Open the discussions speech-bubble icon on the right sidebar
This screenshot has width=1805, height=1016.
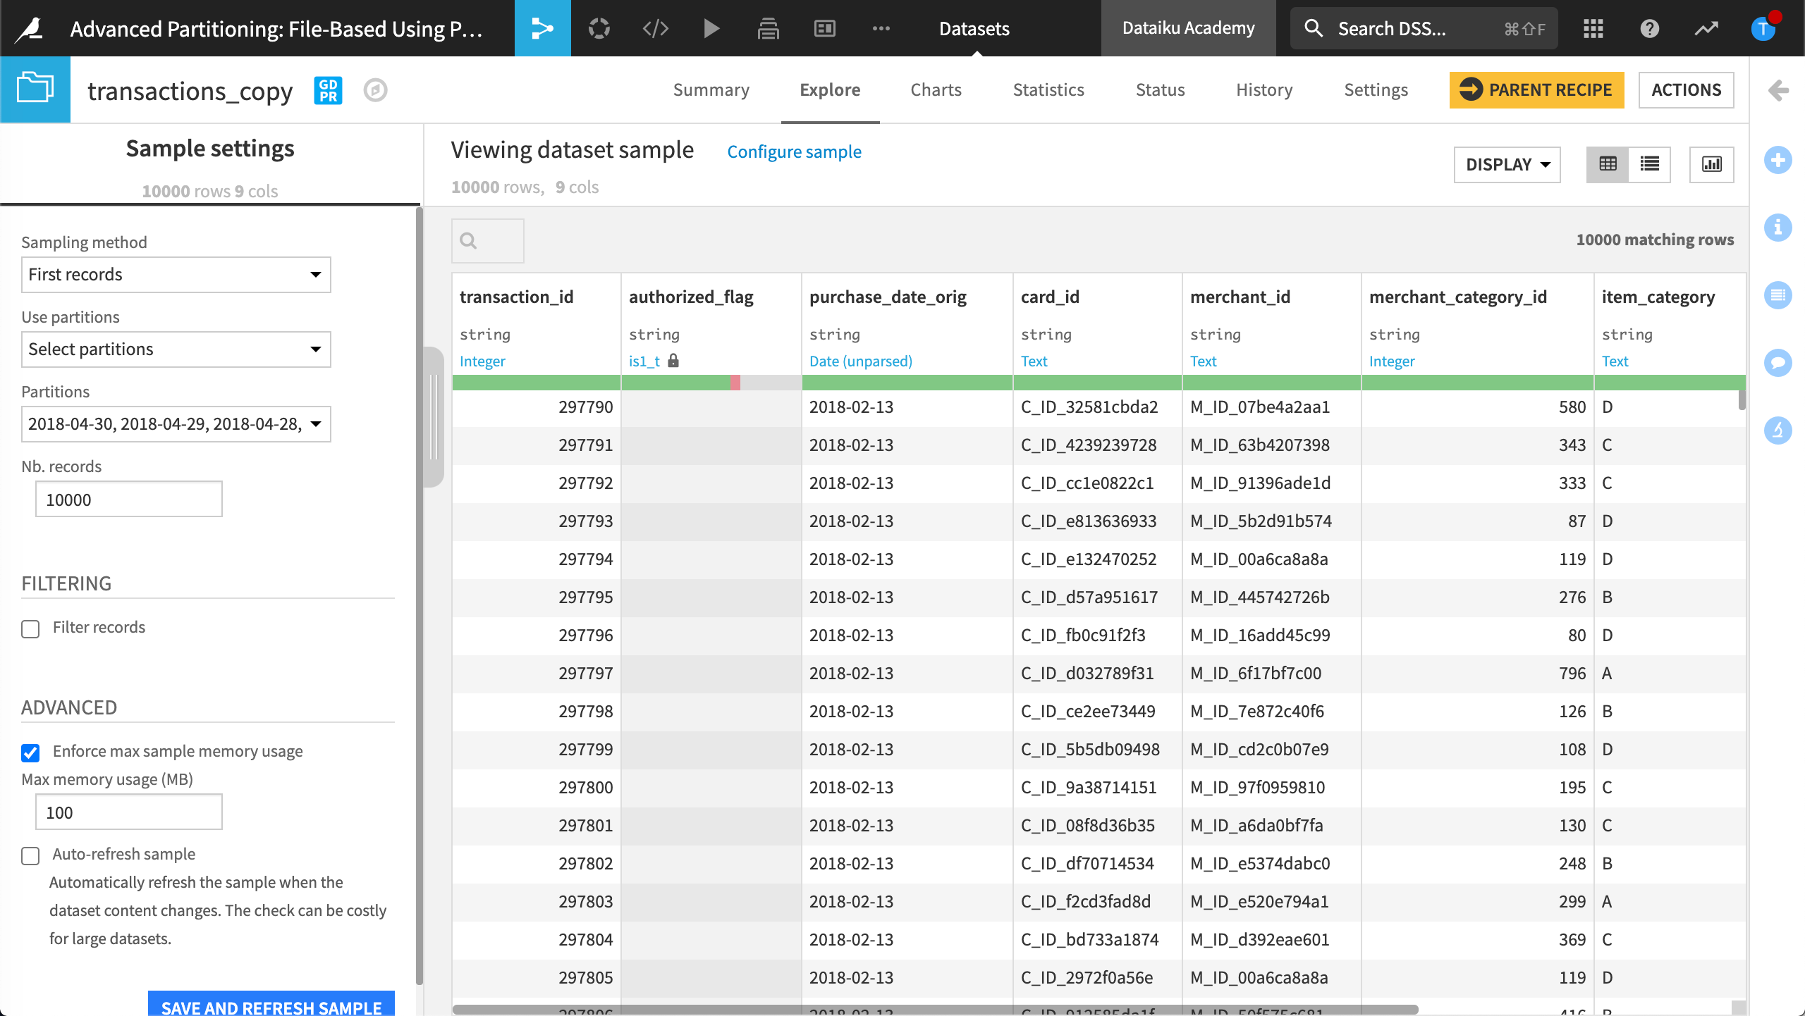(x=1779, y=363)
